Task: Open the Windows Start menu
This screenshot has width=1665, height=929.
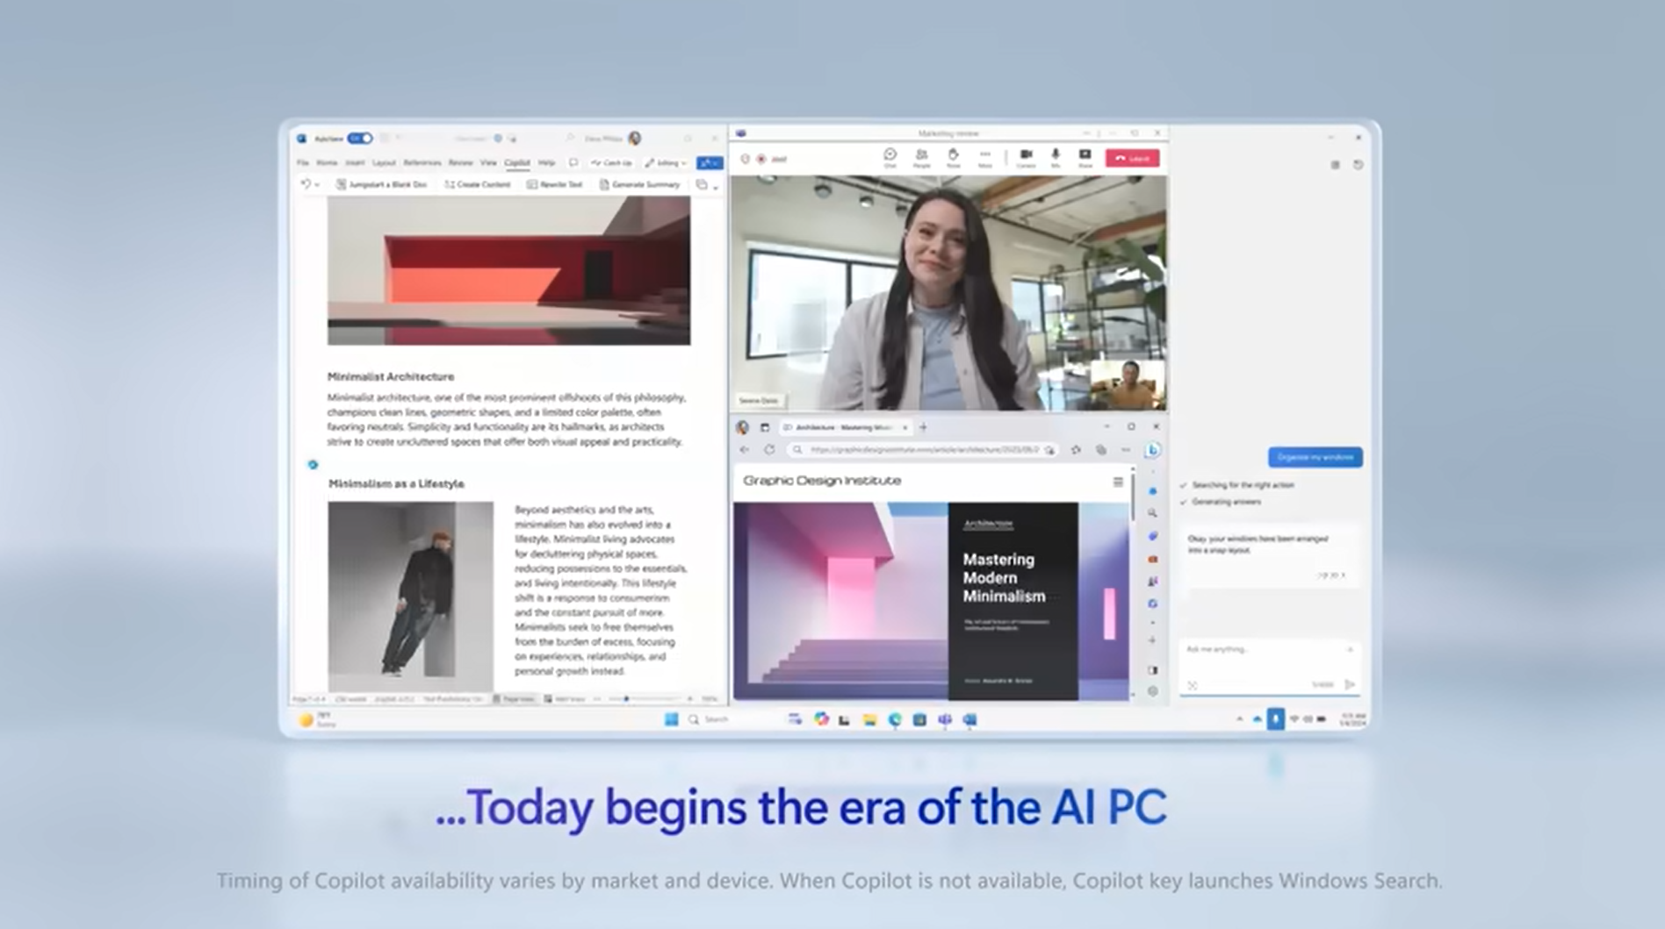Action: click(x=672, y=719)
